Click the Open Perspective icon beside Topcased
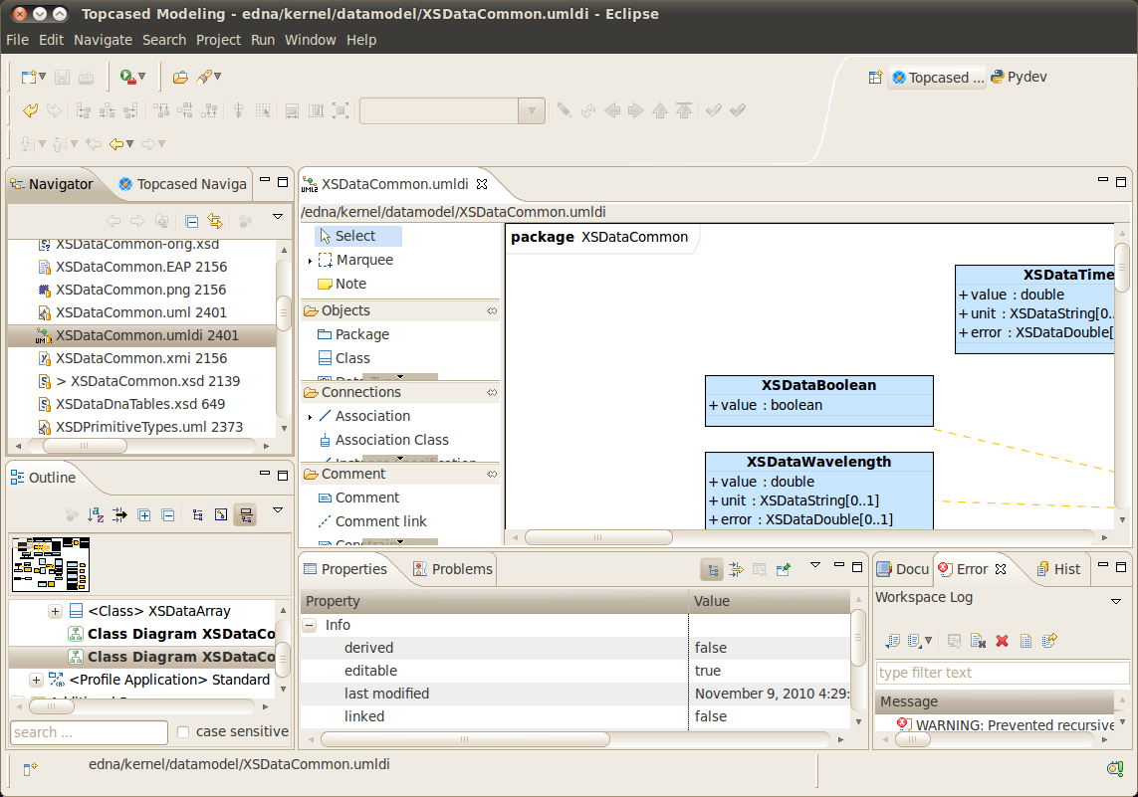Viewport: 1138px width, 797px height. (875, 77)
